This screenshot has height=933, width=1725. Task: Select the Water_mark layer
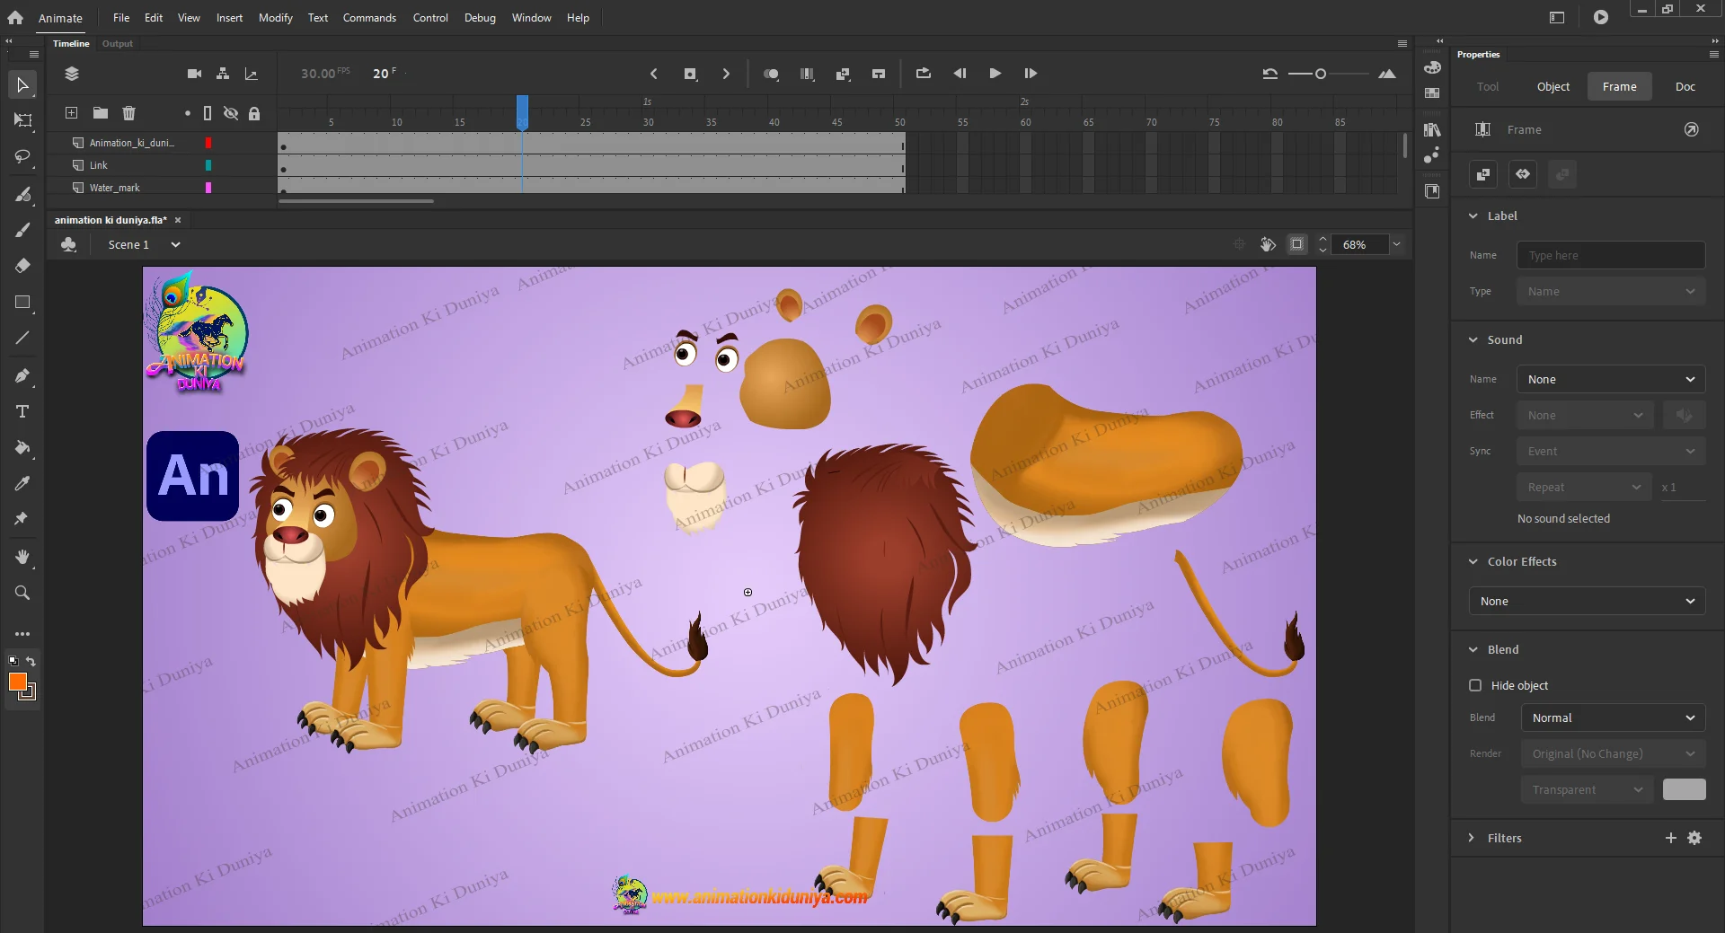pyautogui.click(x=115, y=188)
